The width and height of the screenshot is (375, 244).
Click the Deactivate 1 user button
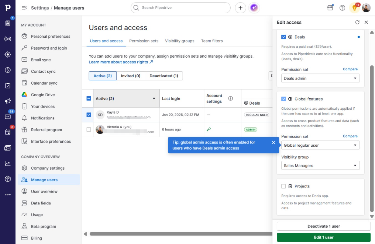[324, 226]
